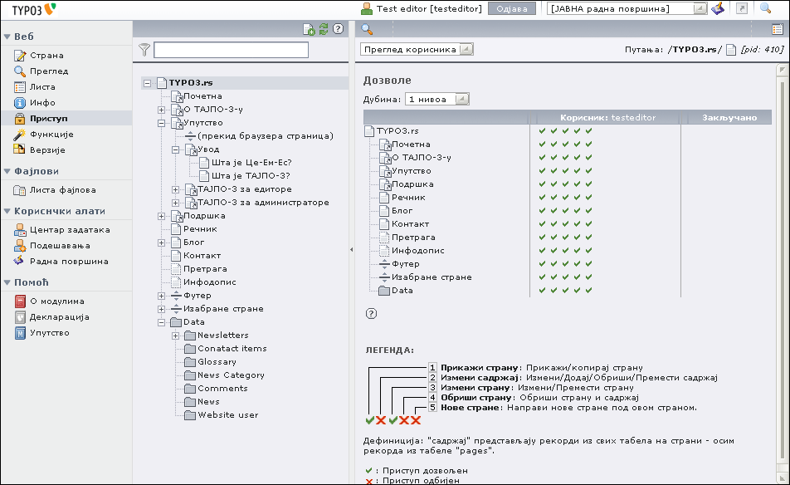This screenshot has width=790, height=485.
Task: Open the Дубина depth dropdown
Action: coord(436,100)
